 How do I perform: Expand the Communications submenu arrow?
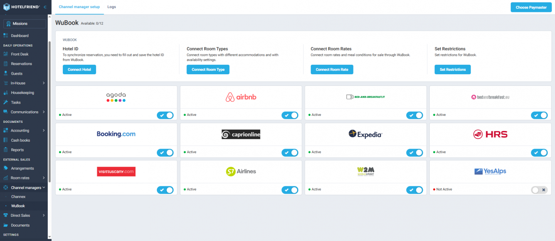(x=44, y=112)
